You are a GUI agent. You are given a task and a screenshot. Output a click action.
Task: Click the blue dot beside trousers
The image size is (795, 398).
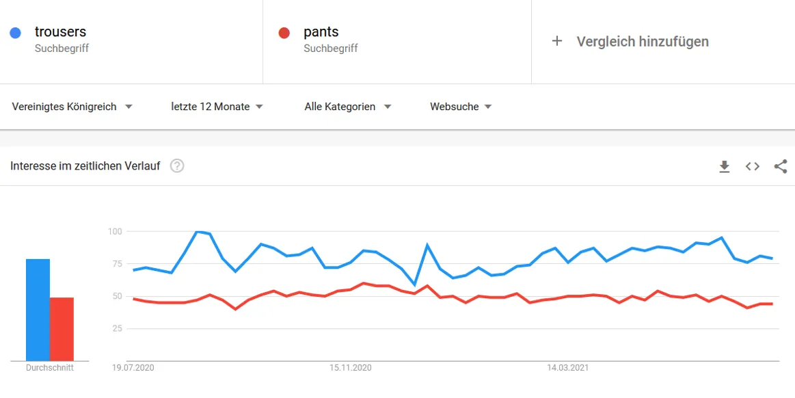[15, 33]
